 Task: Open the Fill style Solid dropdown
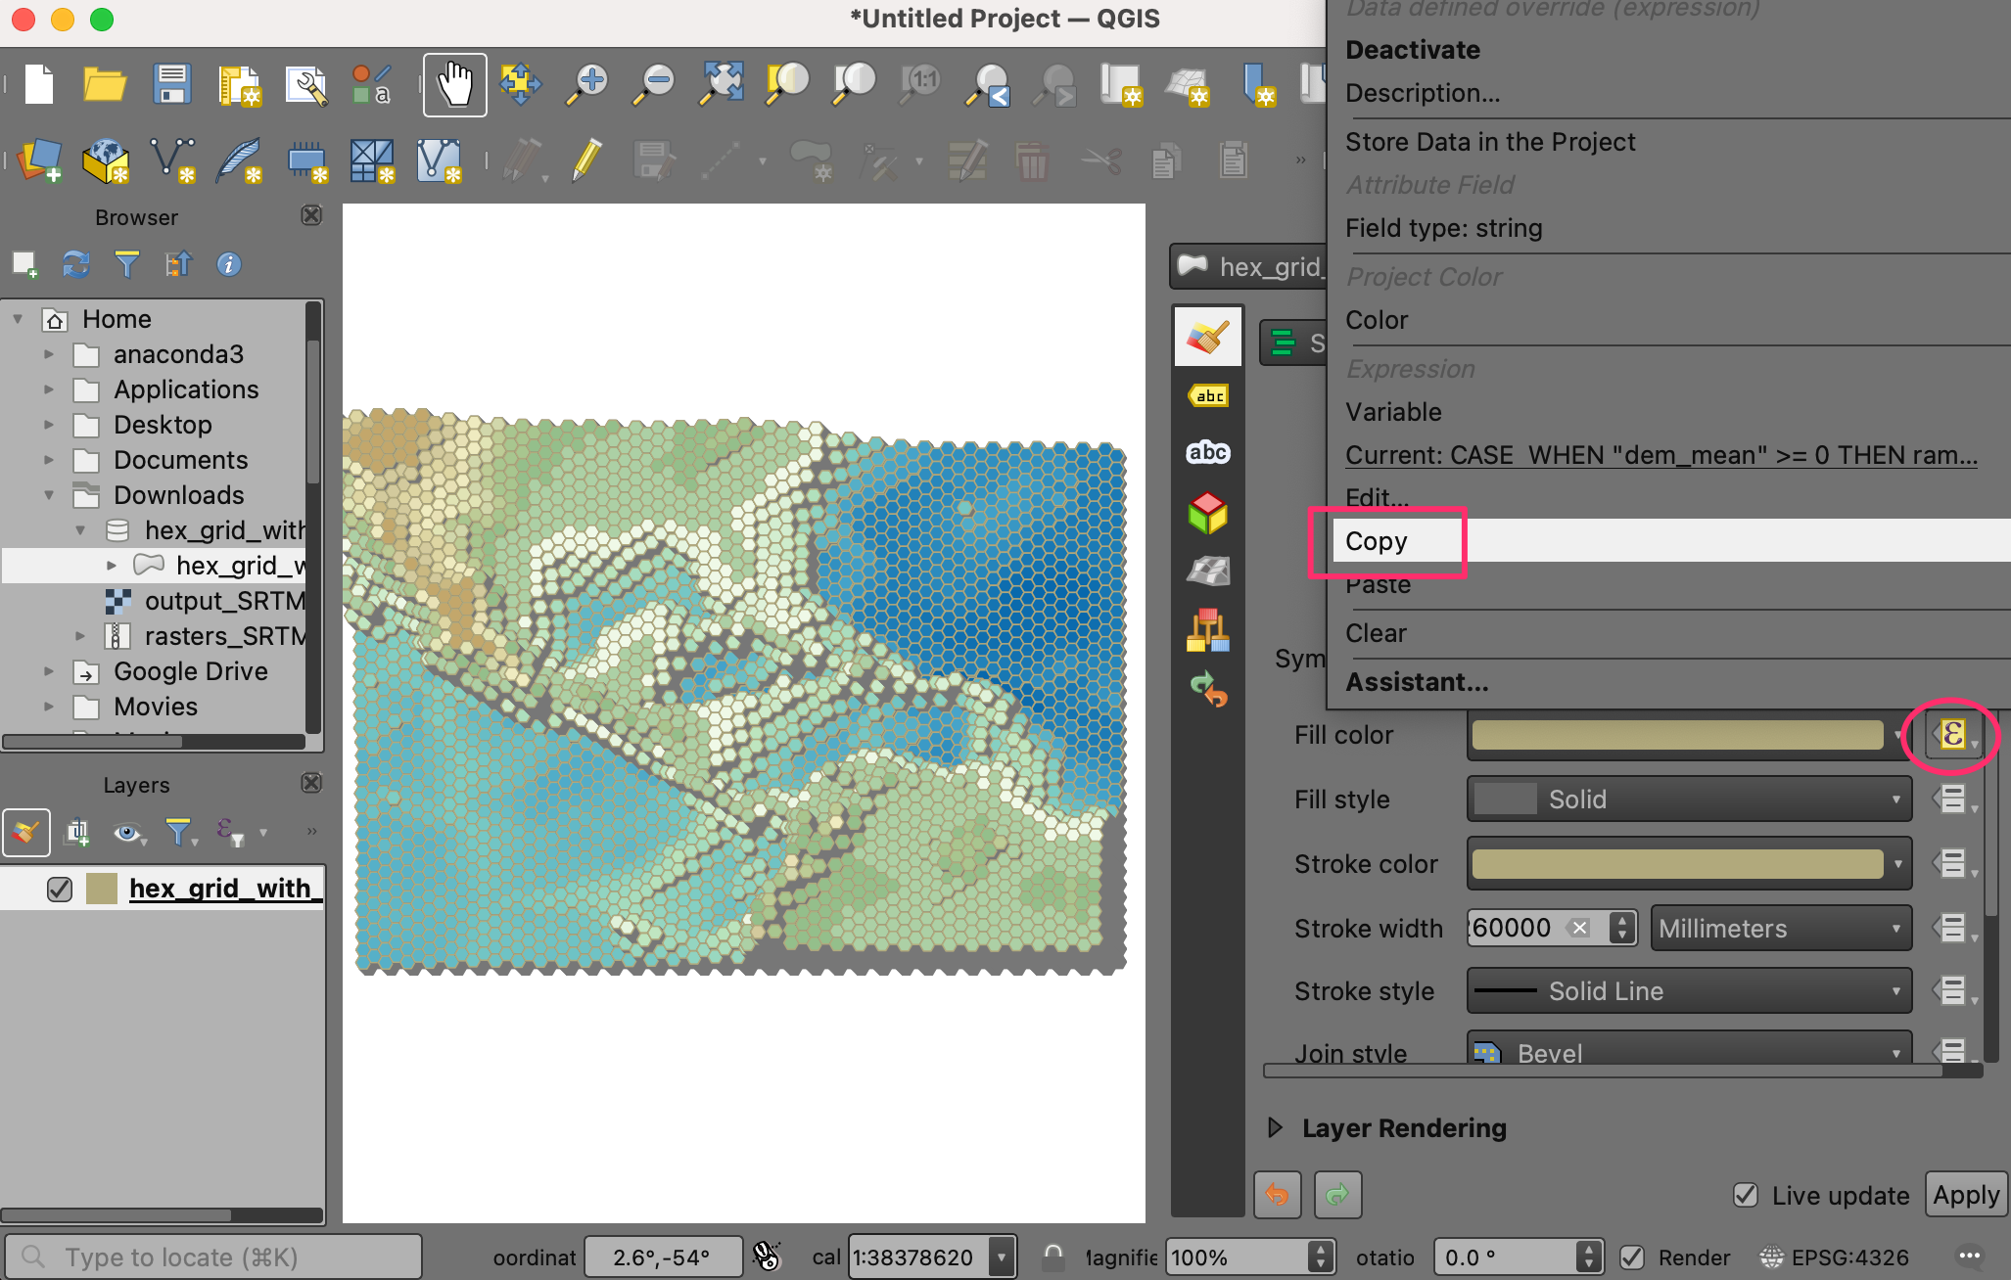pyautogui.click(x=1688, y=800)
